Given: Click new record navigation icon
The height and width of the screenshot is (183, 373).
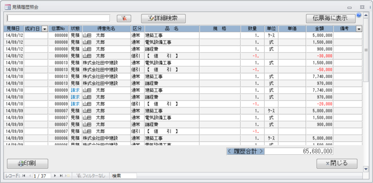Looking at the screenshot, I should [x=67, y=176].
